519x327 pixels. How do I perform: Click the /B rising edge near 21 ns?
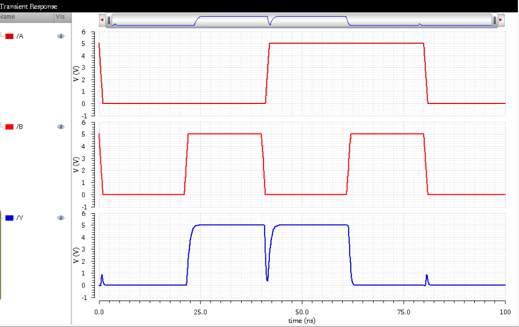coord(186,164)
